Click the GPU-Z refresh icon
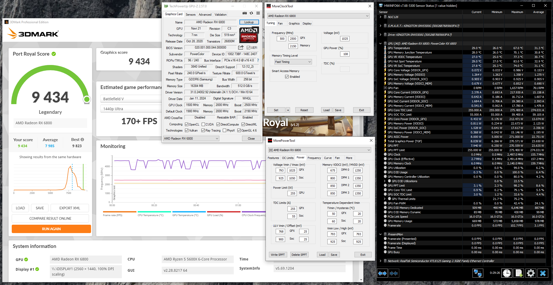Viewport: 553px width, 285px height. pyautogui.click(x=251, y=13)
